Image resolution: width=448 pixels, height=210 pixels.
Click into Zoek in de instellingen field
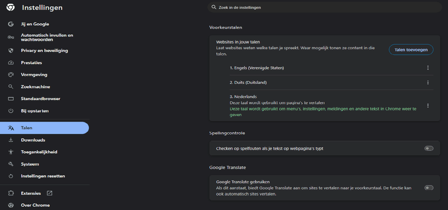coord(325,7)
